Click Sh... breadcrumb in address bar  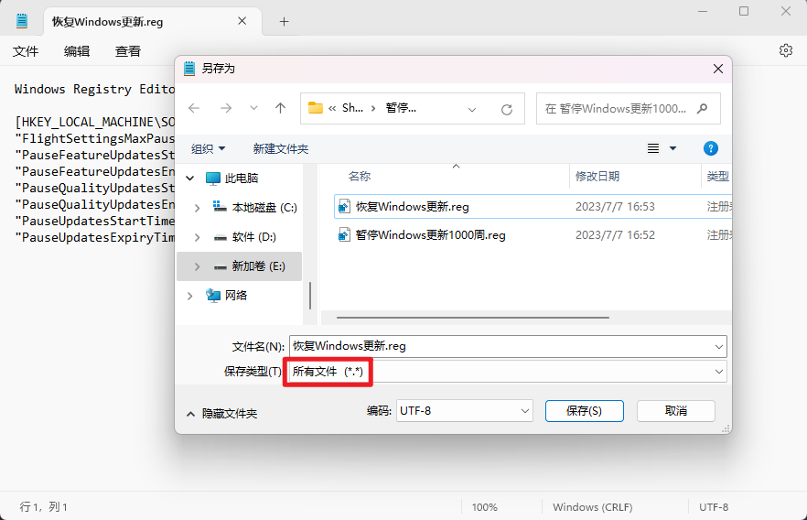352,108
